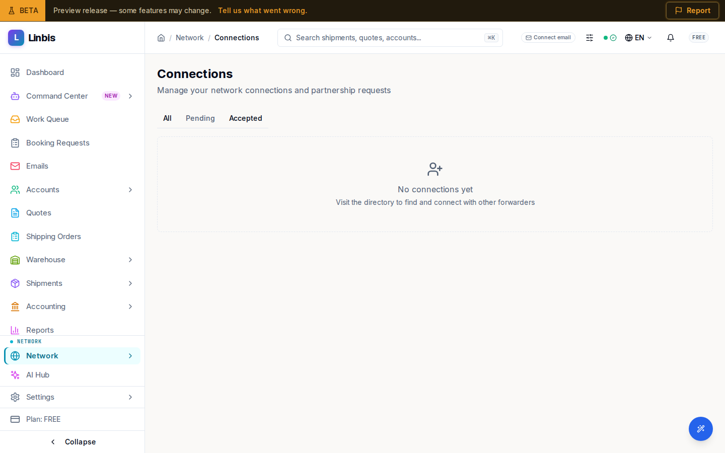725x453 pixels.
Task: Click the Settings gear icon
Action: [x=15, y=397]
